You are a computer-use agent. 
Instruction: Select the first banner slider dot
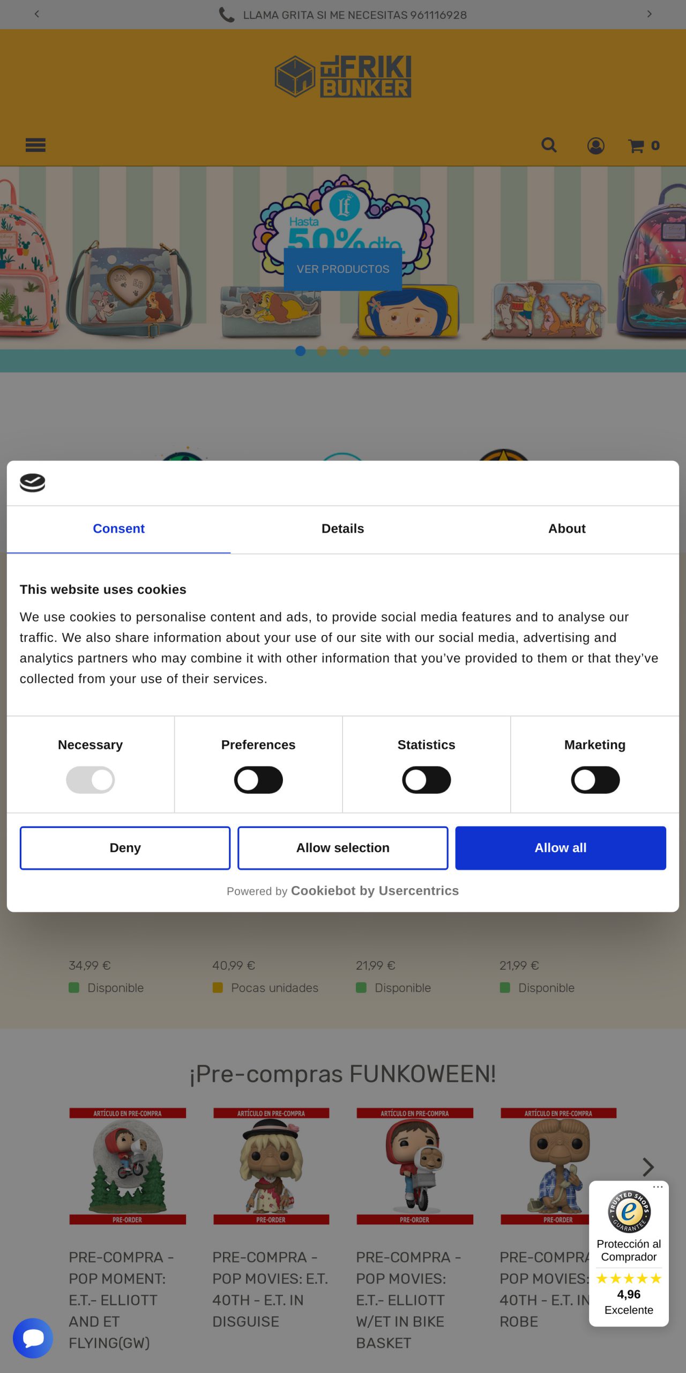pyautogui.click(x=301, y=351)
